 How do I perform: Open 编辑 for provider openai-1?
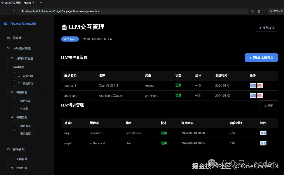[253, 85]
